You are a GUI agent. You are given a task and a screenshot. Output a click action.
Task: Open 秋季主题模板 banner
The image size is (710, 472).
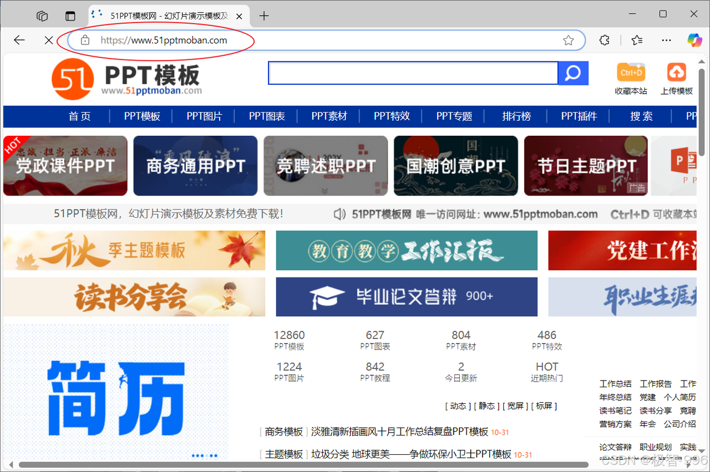134,250
